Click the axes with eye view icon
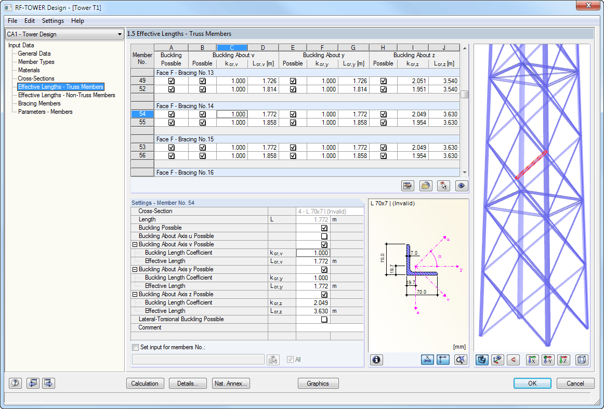This screenshot has width=604, height=409. (x=497, y=360)
